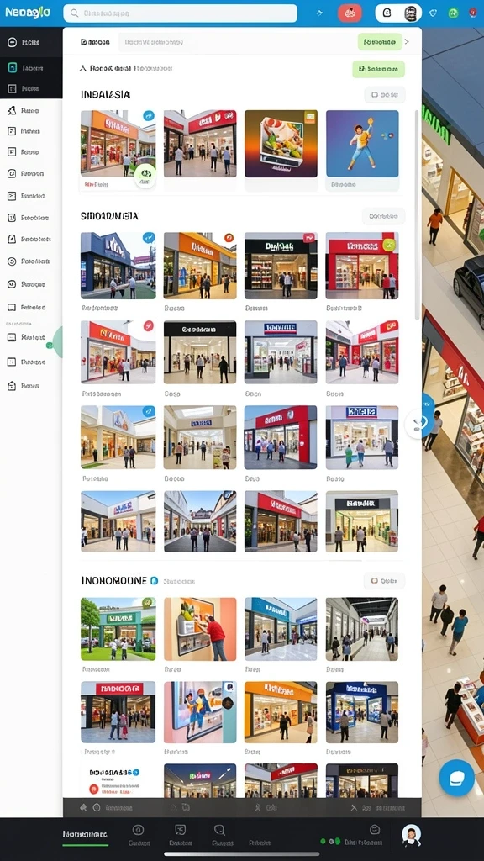Click the red rounded icon in top bar
Viewport: 484px width, 861px height.
(x=350, y=13)
